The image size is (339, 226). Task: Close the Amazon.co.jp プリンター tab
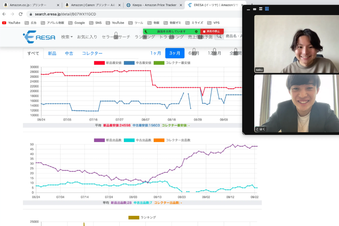pos(58,5)
